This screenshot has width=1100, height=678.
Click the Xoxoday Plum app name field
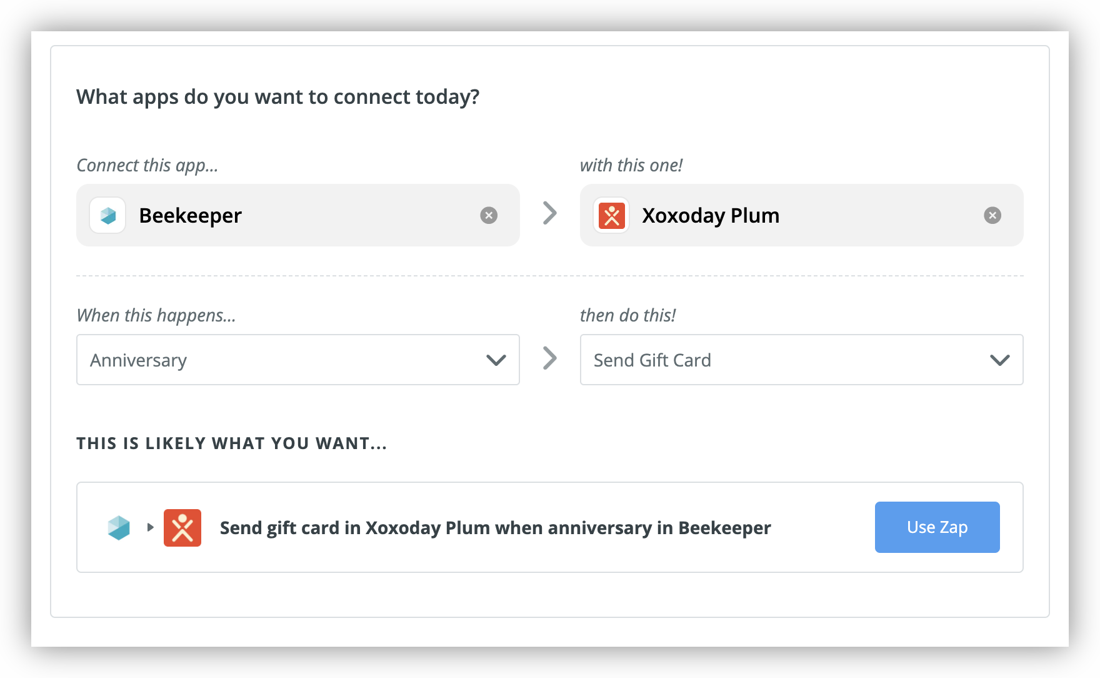coord(802,215)
